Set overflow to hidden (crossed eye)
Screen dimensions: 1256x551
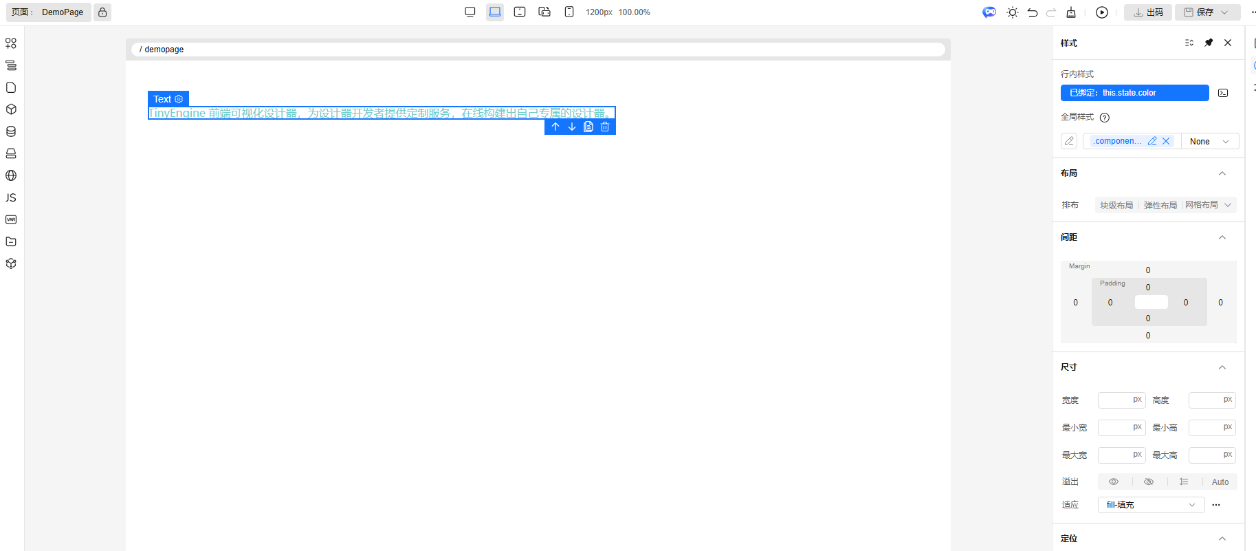[1148, 482]
